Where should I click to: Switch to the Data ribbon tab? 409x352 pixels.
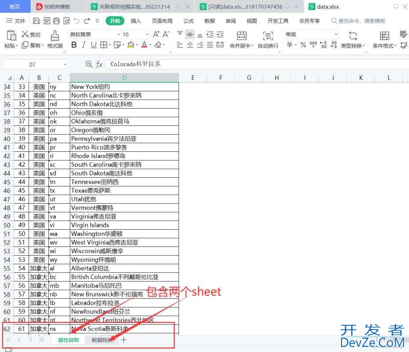[209, 21]
